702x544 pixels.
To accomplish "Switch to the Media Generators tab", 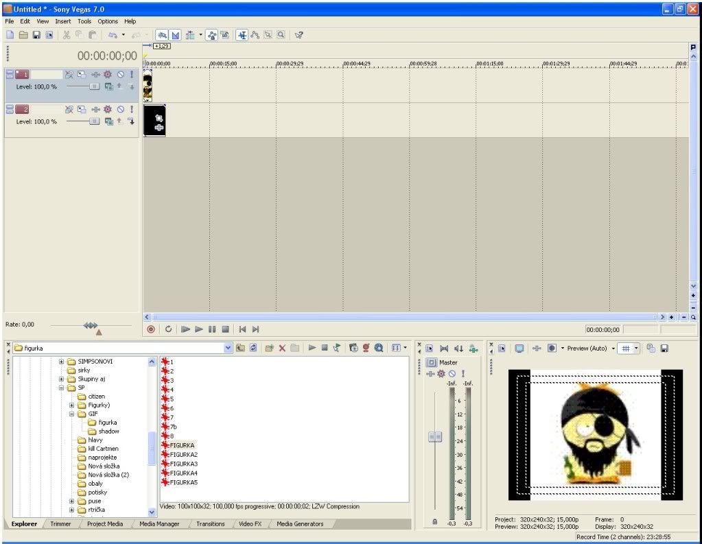I will tap(300, 524).
